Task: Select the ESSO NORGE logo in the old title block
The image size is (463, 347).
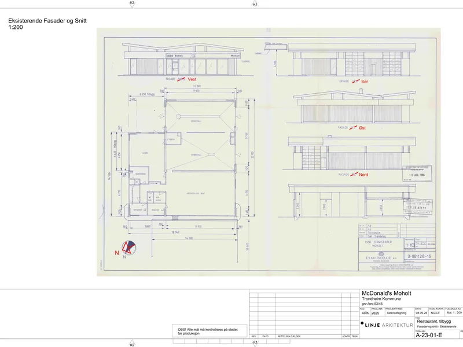Action: click(381, 257)
